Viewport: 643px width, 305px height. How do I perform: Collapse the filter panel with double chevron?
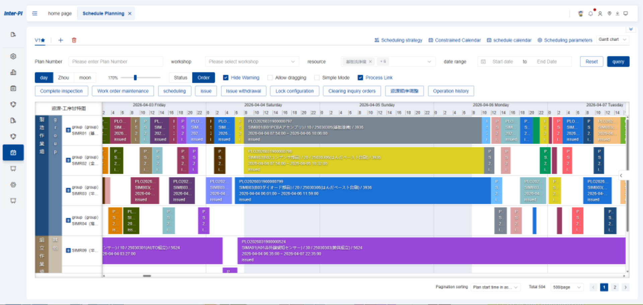(x=631, y=29)
